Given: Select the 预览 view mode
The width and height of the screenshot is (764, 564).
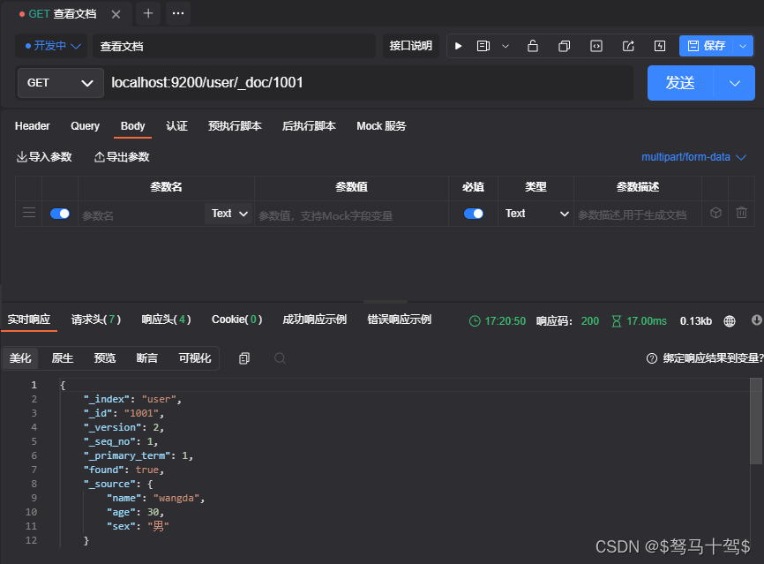Looking at the screenshot, I should (105, 358).
